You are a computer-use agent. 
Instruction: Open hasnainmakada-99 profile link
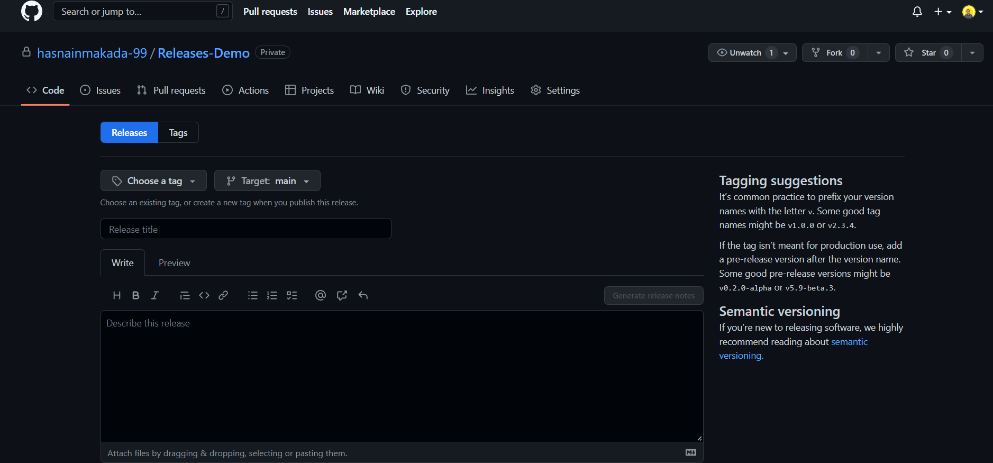coord(92,53)
